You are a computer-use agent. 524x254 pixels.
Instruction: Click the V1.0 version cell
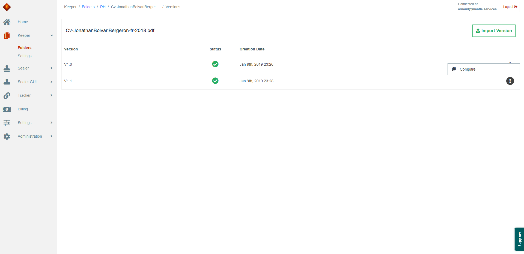point(68,64)
